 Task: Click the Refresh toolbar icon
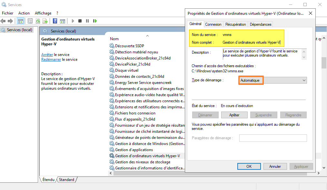[x=38, y=21]
